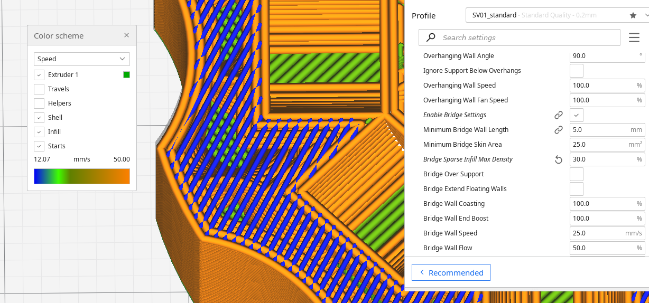Click the Bridge Wall Speed label
Image resolution: width=649 pixels, height=303 pixels.
tap(450, 233)
